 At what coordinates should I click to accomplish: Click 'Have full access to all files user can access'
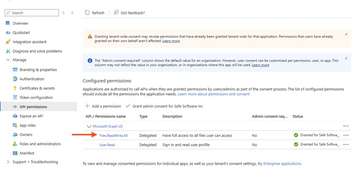coord(197,135)
